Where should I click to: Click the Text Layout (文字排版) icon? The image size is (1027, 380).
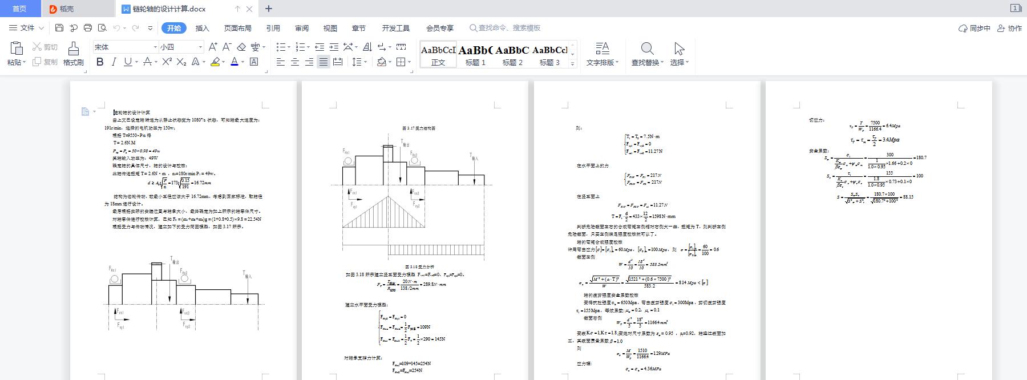602,48
